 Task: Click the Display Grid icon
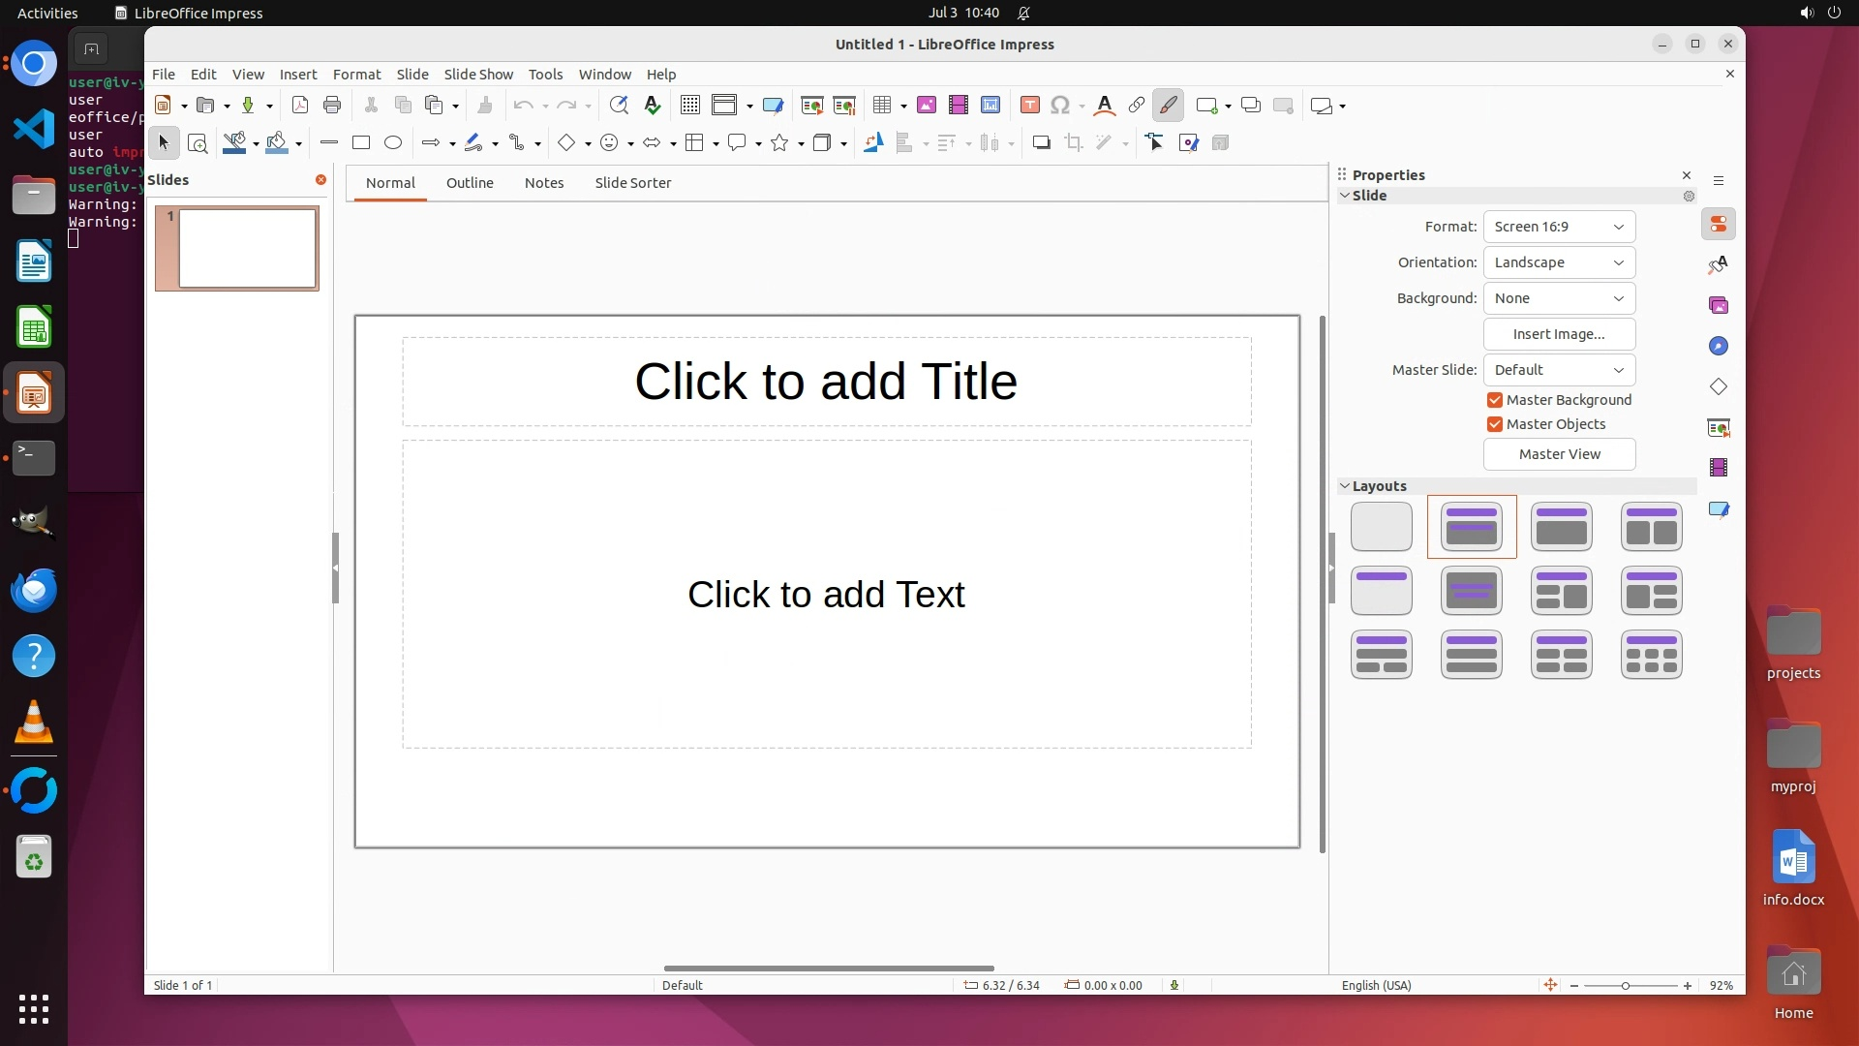(689, 106)
